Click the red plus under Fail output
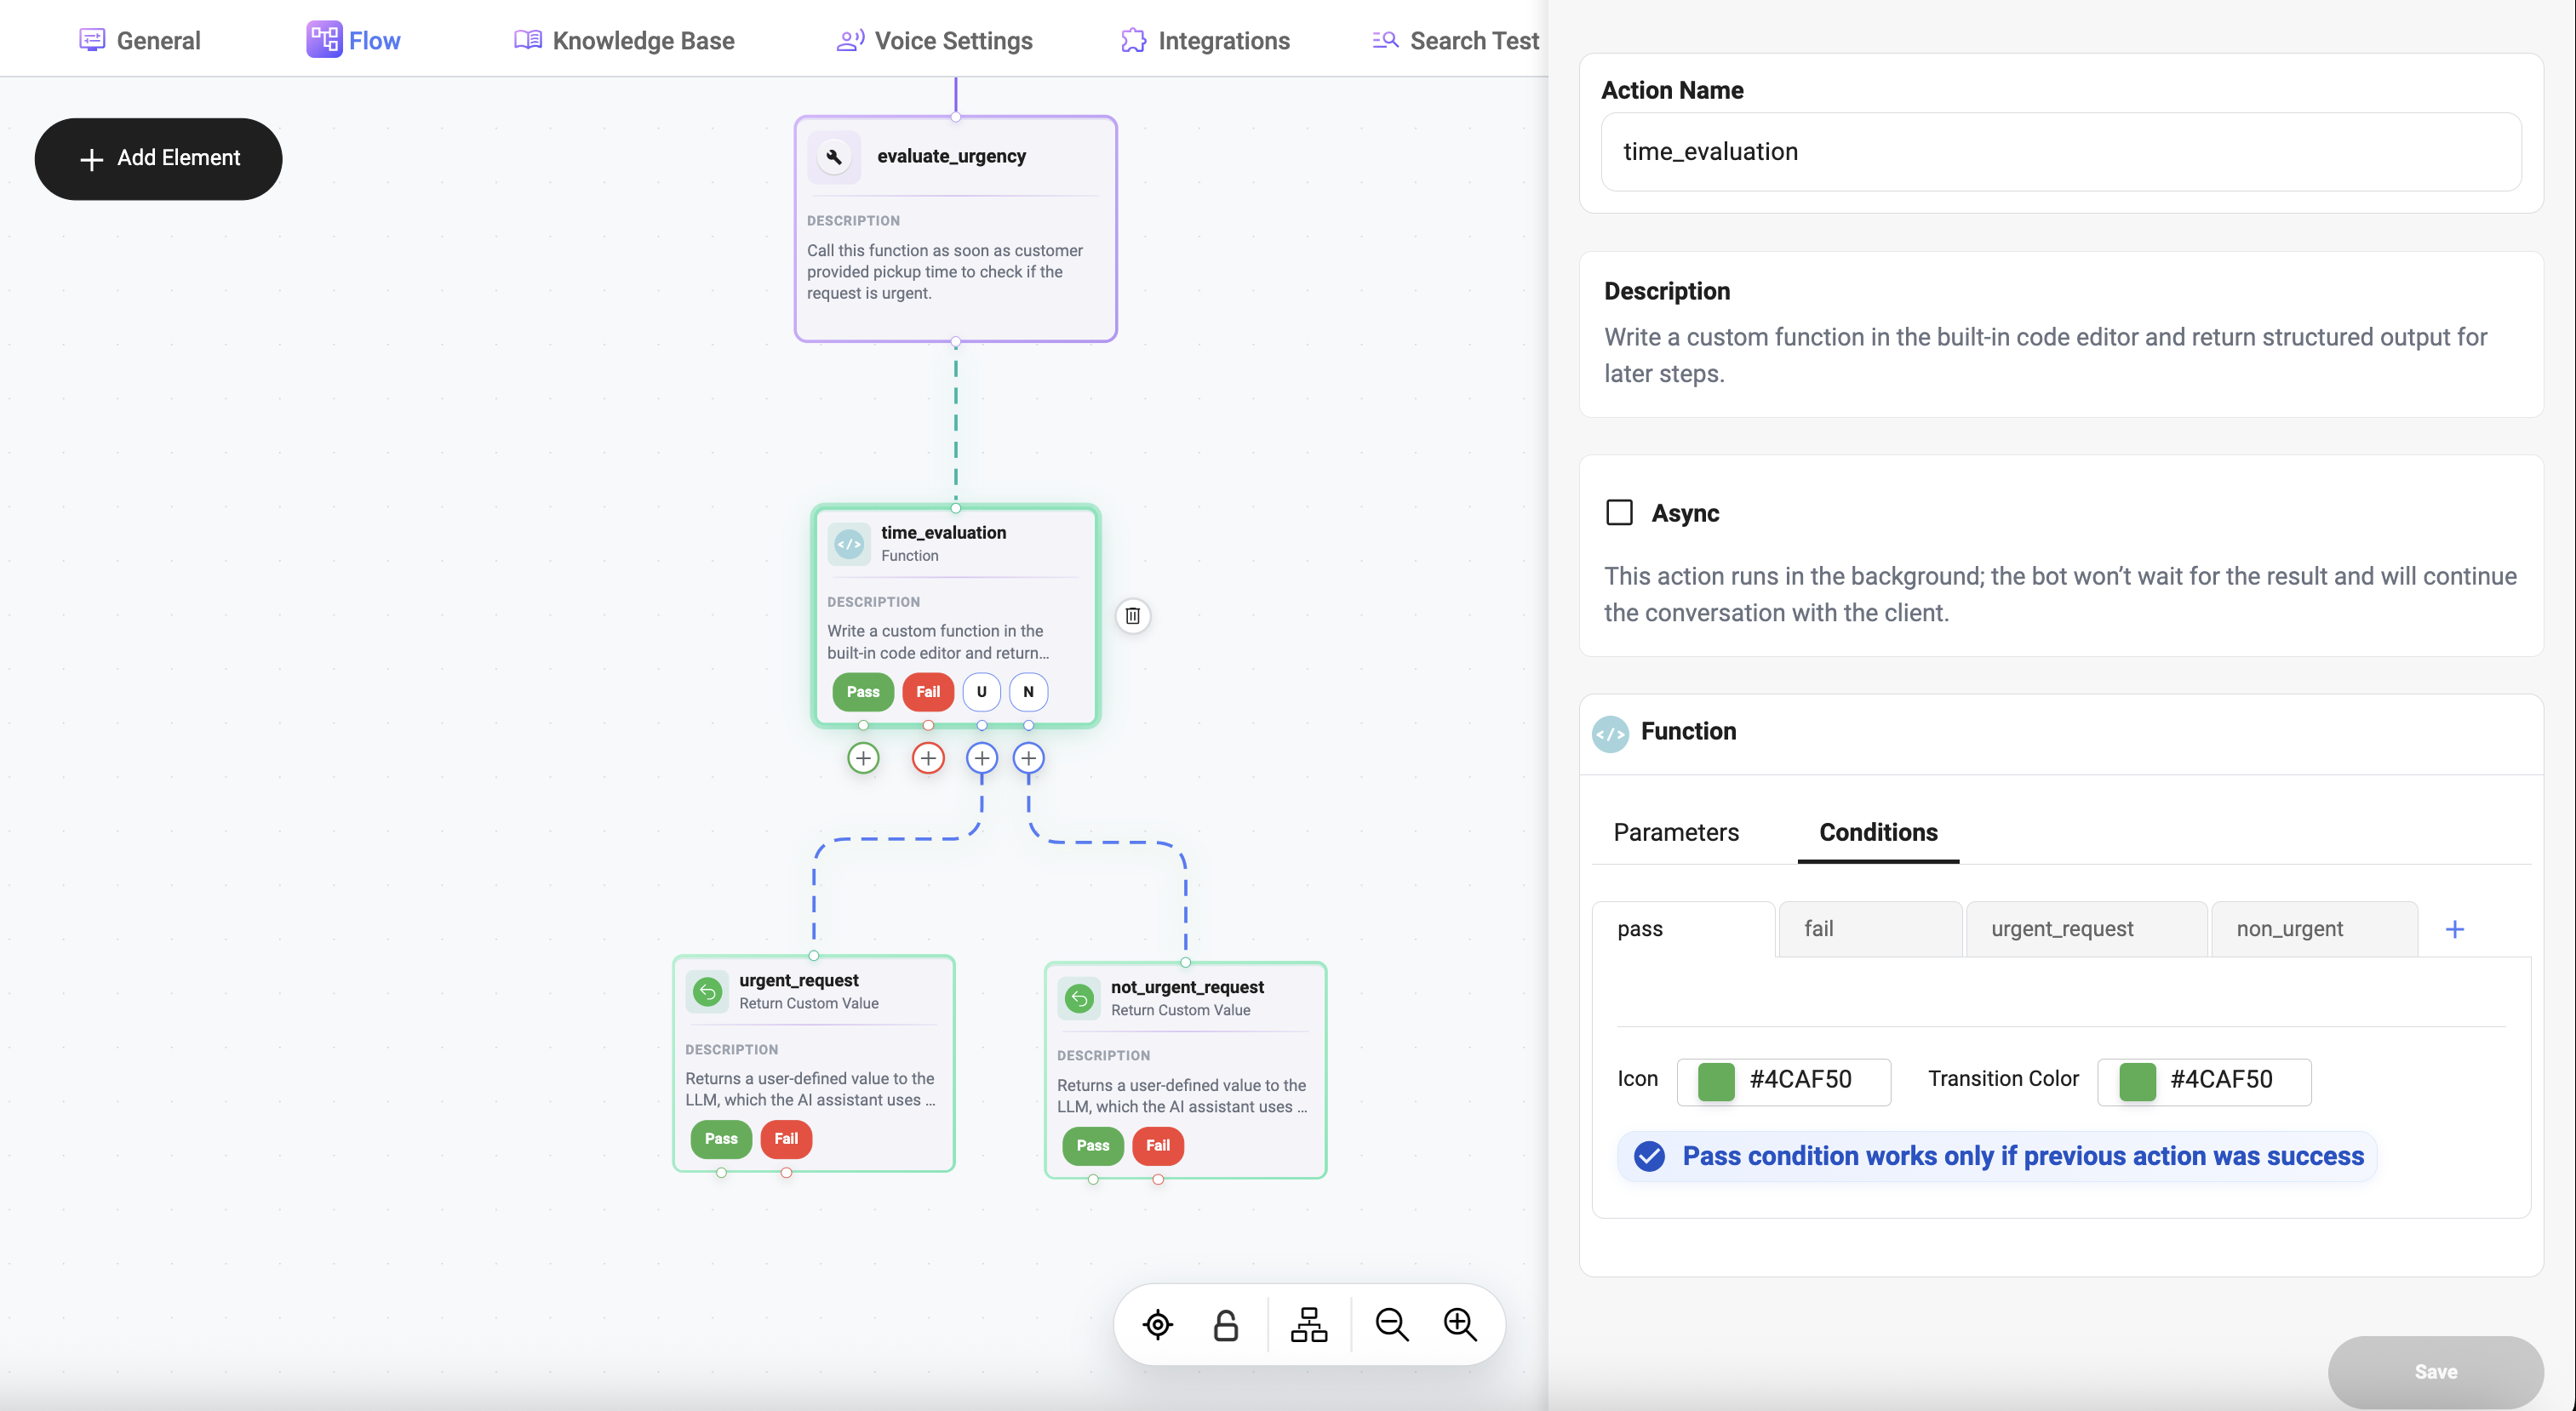The image size is (2576, 1411). 928,758
